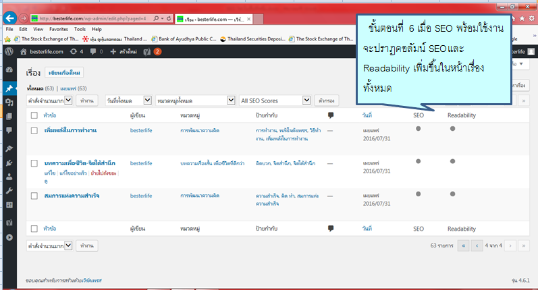Open Bank of Ayudhya bookmark
The width and height of the screenshot is (538, 290).
click(184, 39)
